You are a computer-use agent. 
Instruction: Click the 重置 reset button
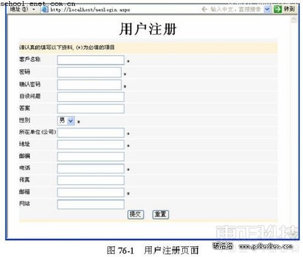click(x=160, y=214)
